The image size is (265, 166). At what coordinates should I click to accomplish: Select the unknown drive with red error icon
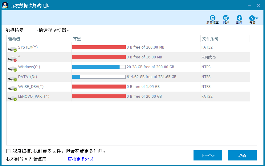click(12, 58)
